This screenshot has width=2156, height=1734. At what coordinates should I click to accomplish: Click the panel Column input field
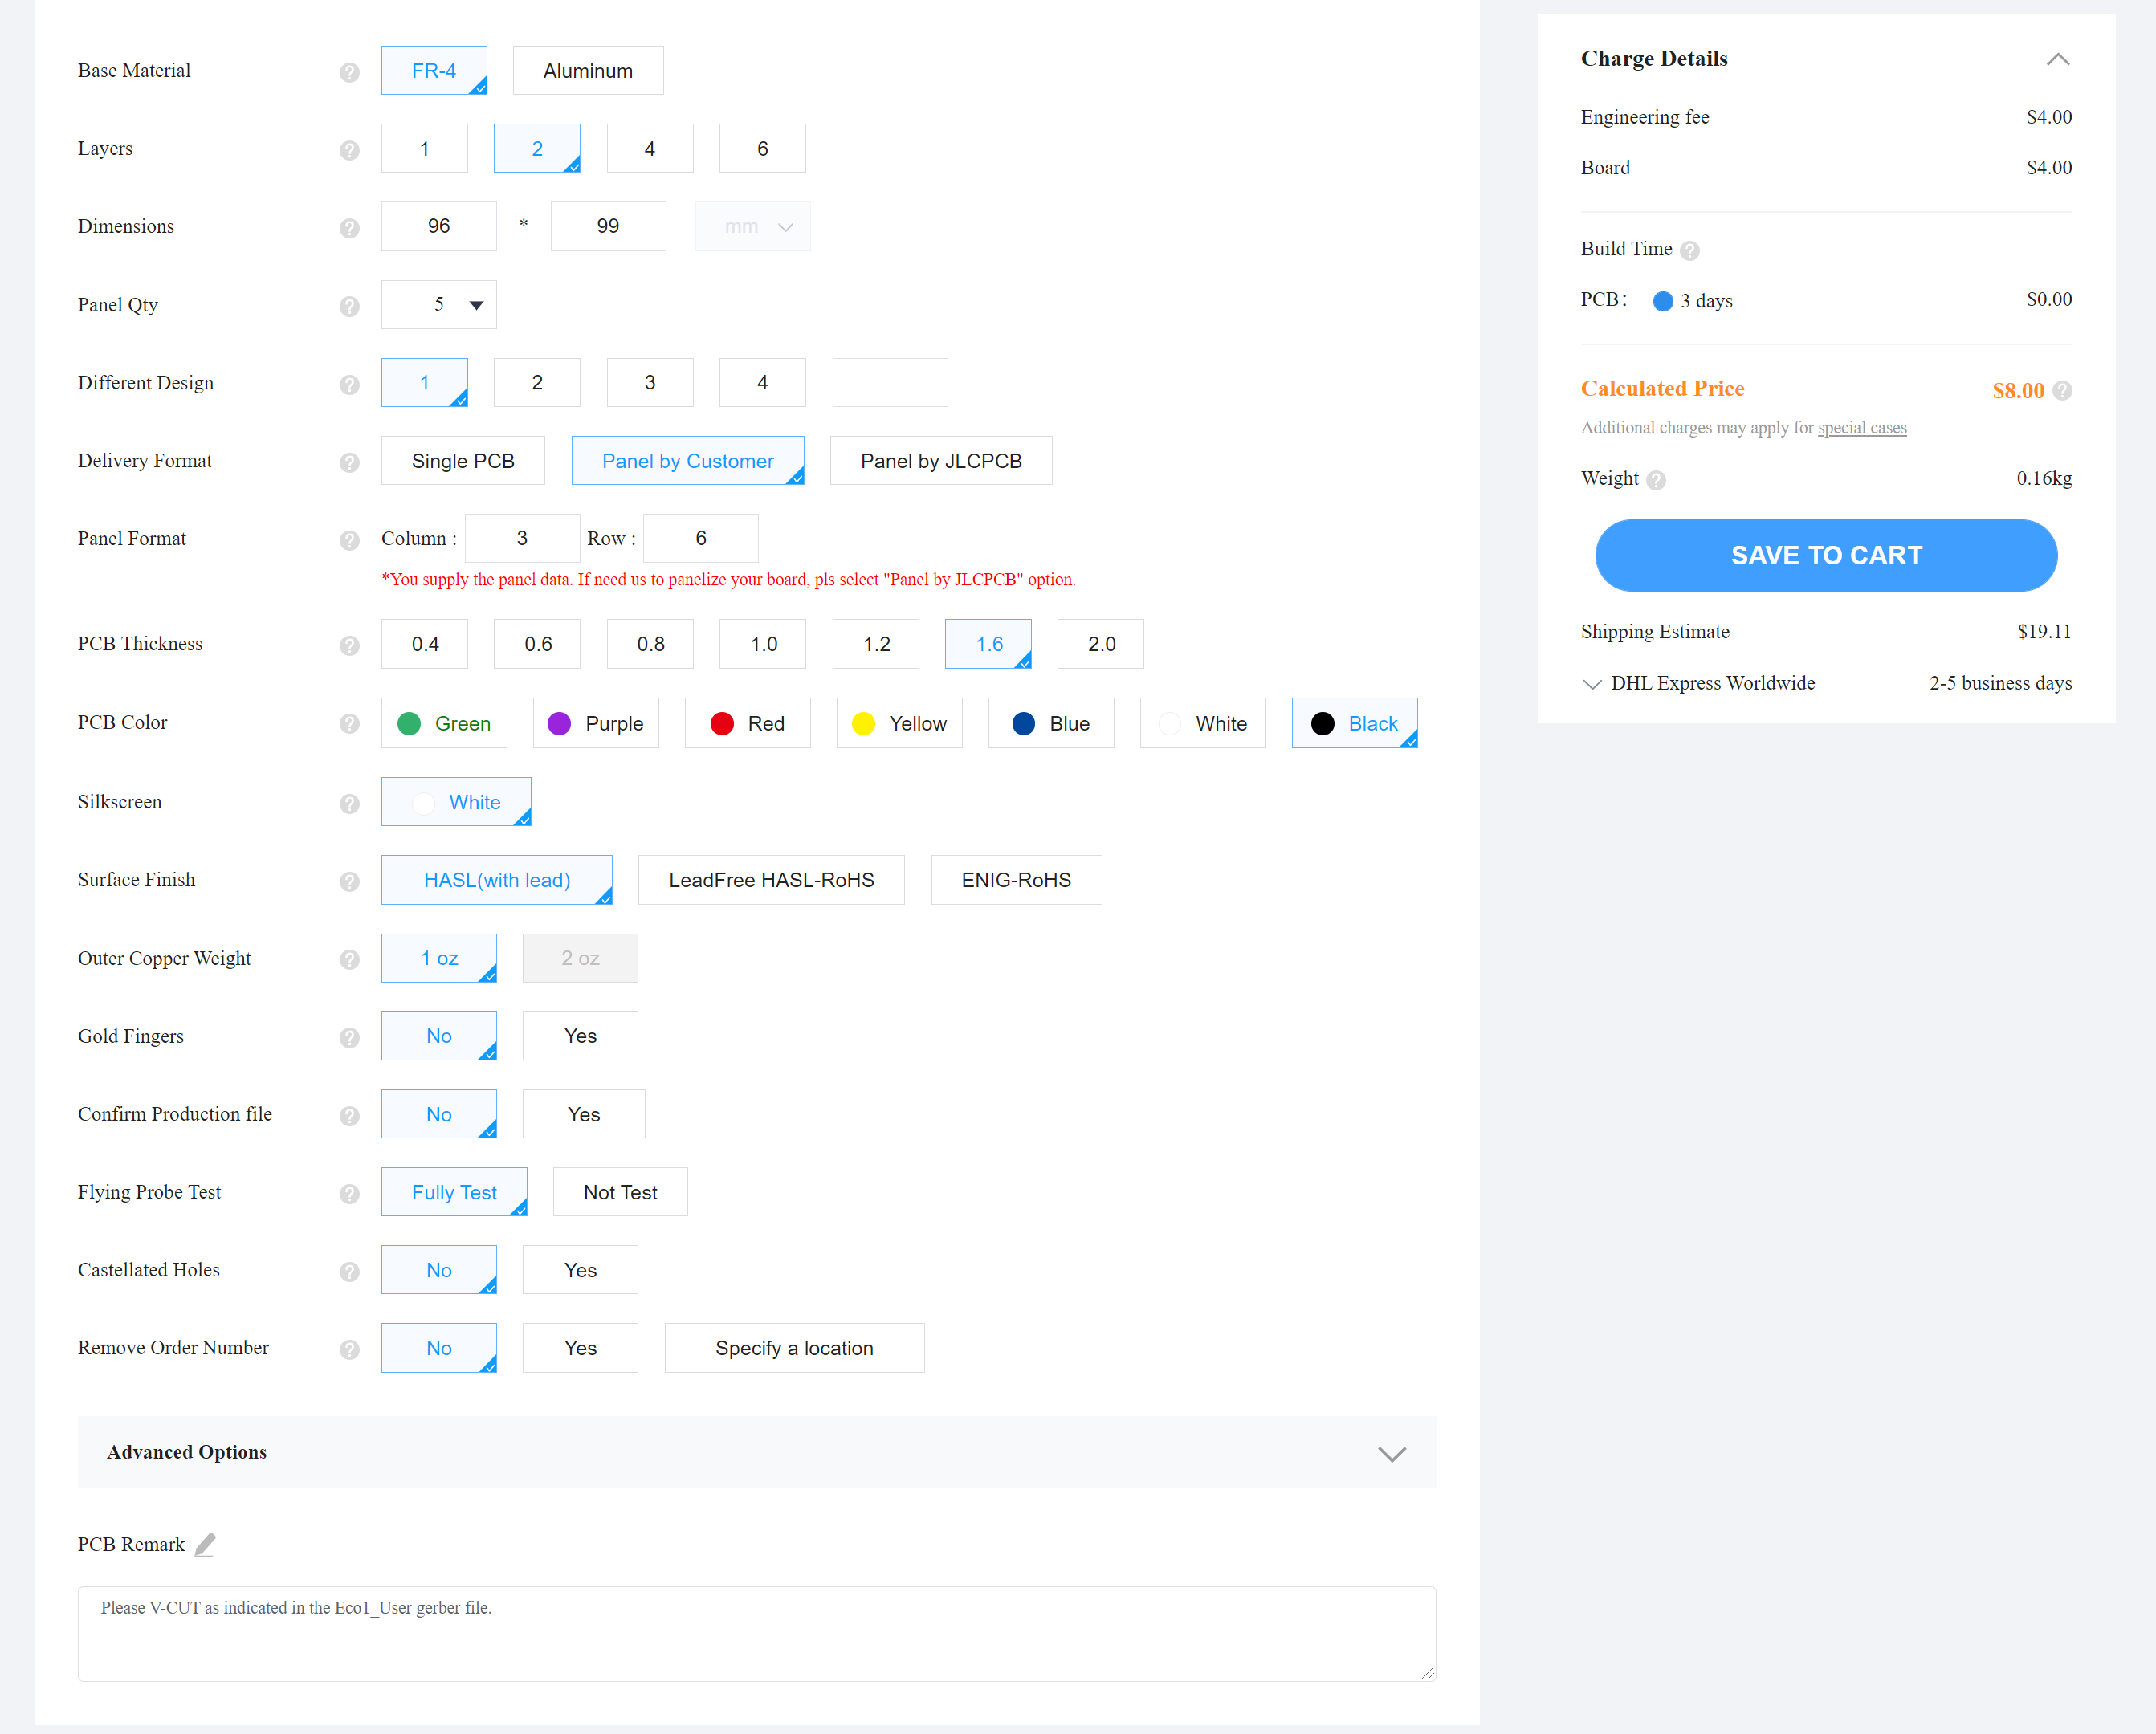[x=522, y=538]
